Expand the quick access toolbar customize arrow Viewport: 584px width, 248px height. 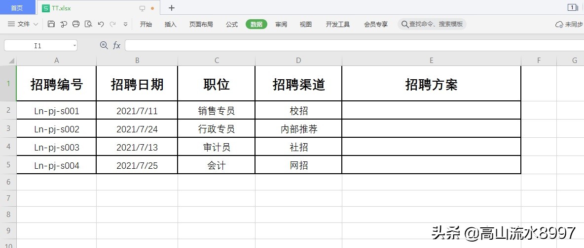coord(125,24)
